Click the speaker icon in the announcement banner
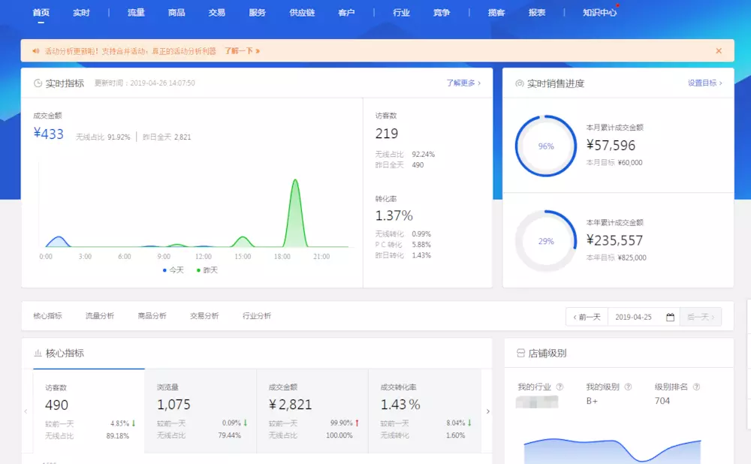 point(35,51)
